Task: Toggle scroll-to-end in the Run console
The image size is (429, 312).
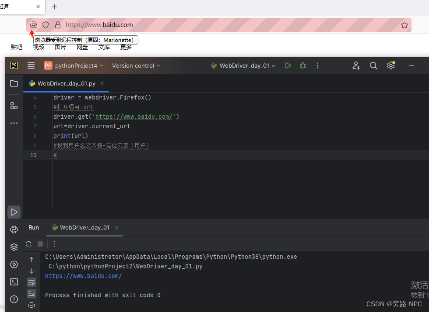Action: (x=31, y=293)
